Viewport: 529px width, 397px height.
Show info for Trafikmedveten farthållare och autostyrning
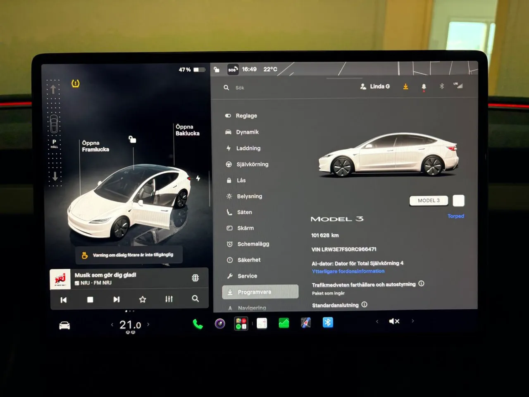tap(421, 284)
